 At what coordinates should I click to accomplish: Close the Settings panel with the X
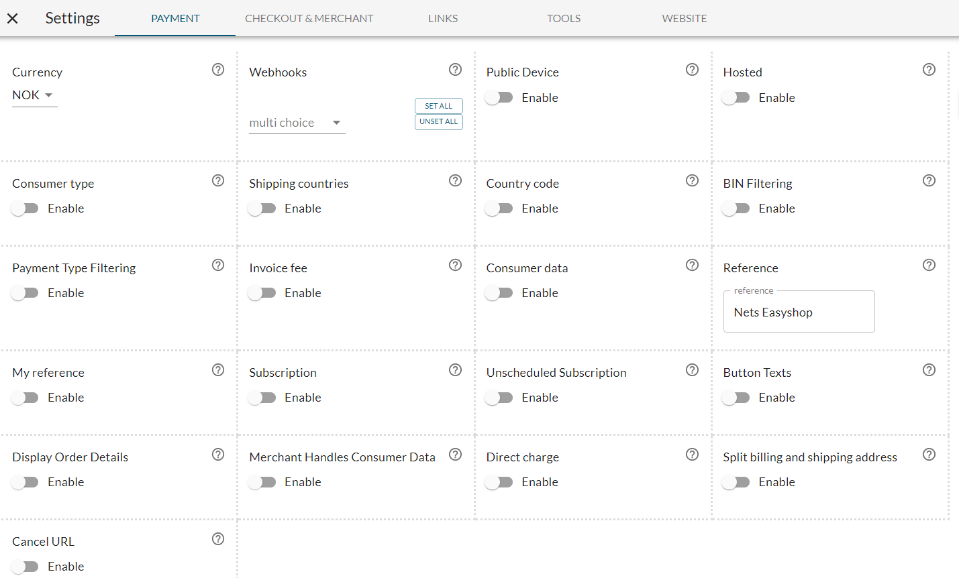tap(13, 19)
